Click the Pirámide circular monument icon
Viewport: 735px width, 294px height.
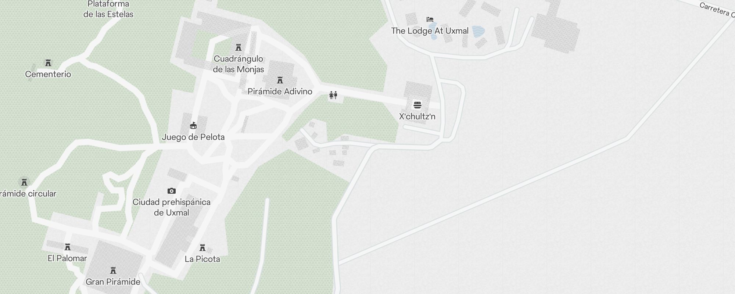click(x=24, y=182)
